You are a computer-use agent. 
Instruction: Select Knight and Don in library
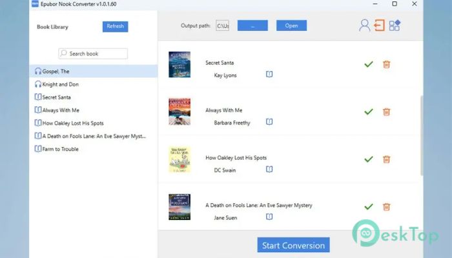[x=94, y=84]
